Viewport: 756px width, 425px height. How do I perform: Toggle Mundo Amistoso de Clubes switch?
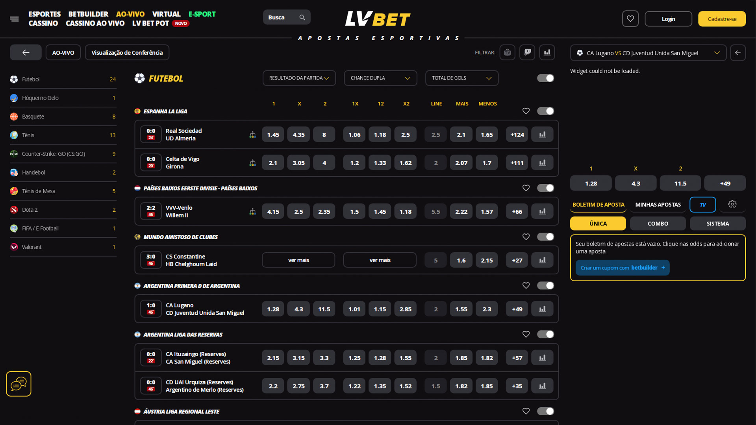545,237
